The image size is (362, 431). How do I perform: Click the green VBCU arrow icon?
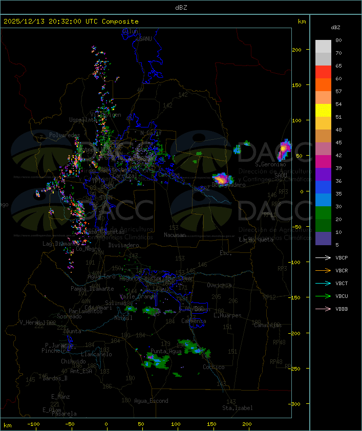(x=323, y=296)
